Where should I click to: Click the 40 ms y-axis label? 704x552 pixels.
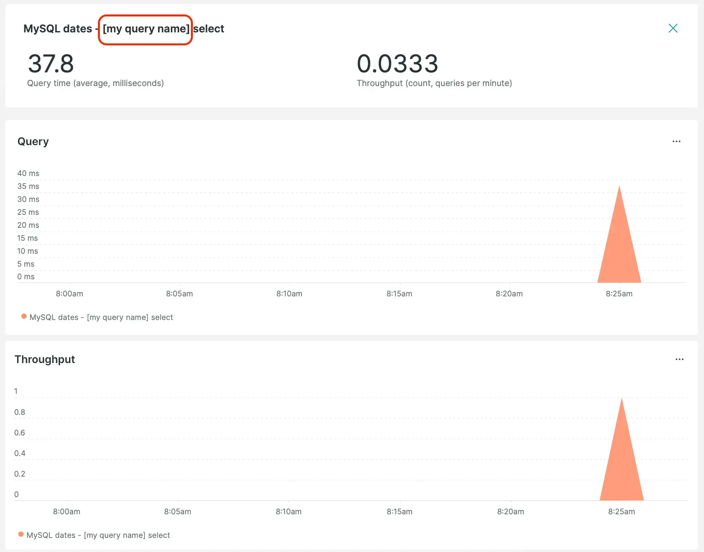[x=28, y=173]
